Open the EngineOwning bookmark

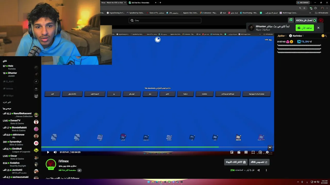(115, 13)
